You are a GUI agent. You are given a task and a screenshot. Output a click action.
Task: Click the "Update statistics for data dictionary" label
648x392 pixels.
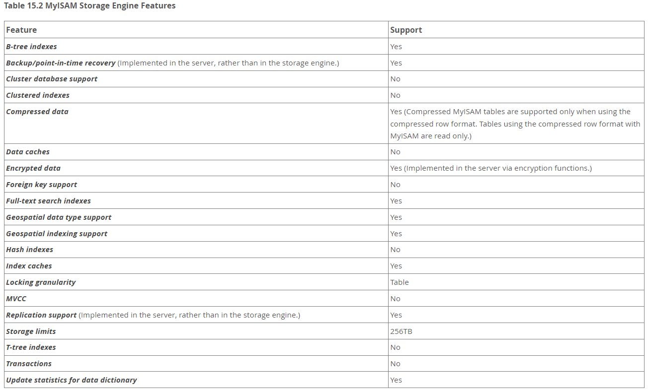[71, 380]
